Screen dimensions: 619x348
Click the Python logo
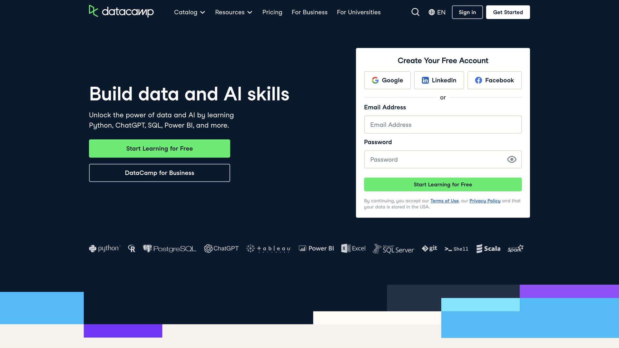click(104, 248)
